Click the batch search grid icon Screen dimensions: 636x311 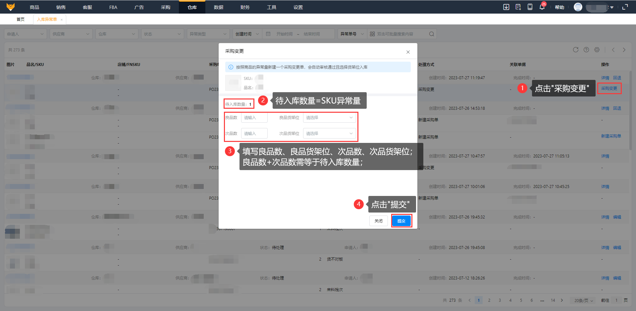tap(372, 34)
